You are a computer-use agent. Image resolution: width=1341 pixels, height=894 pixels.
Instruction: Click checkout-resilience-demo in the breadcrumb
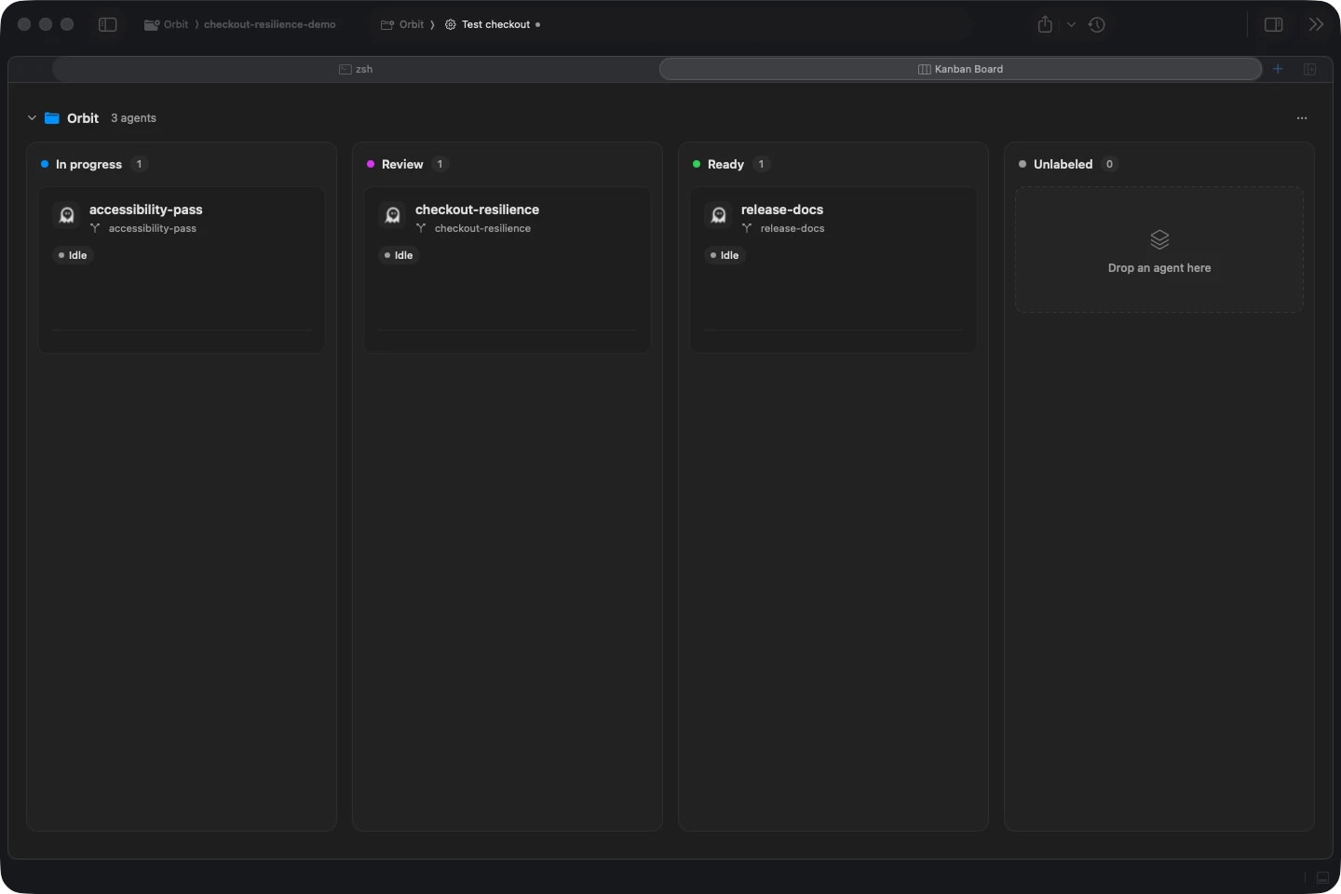coord(270,24)
